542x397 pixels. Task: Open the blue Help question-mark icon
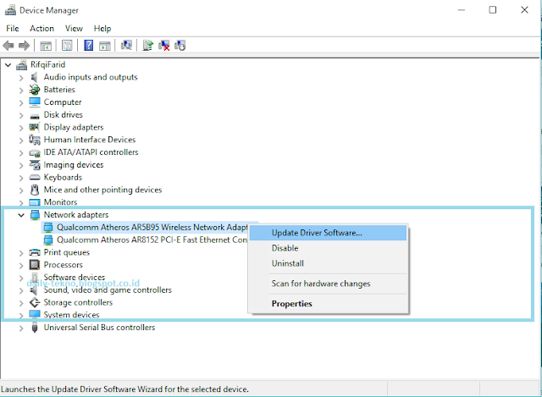pyautogui.click(x=88, y=45)
